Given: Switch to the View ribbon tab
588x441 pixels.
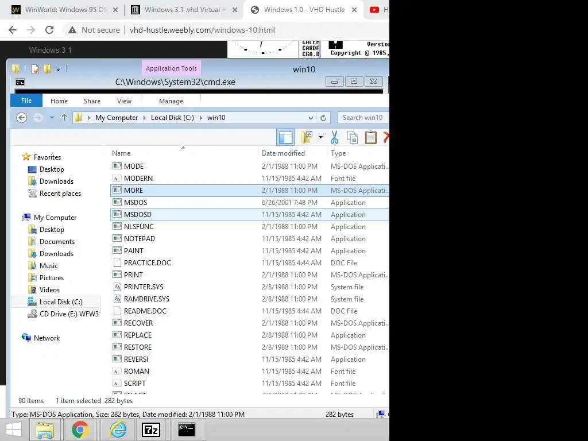Looking at the screenshot, I should (124, 101).
